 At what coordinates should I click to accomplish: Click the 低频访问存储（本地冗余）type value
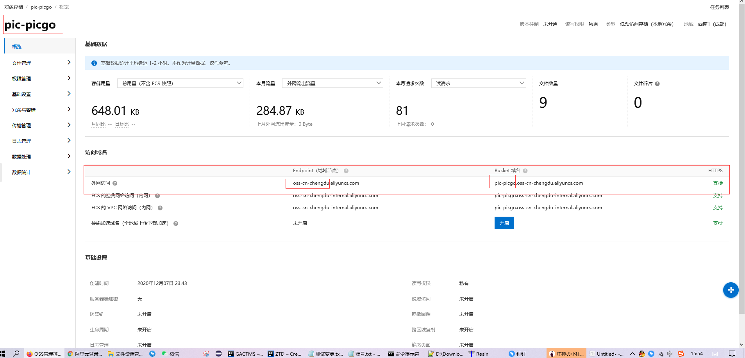coord(647,24)
